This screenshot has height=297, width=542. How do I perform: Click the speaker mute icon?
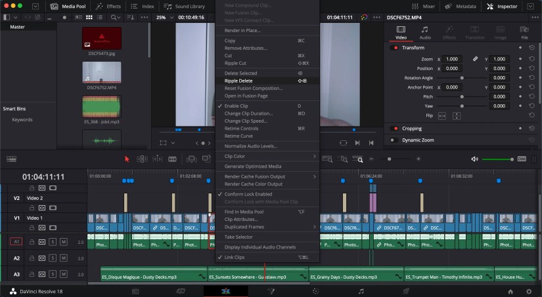coord(474,159)
